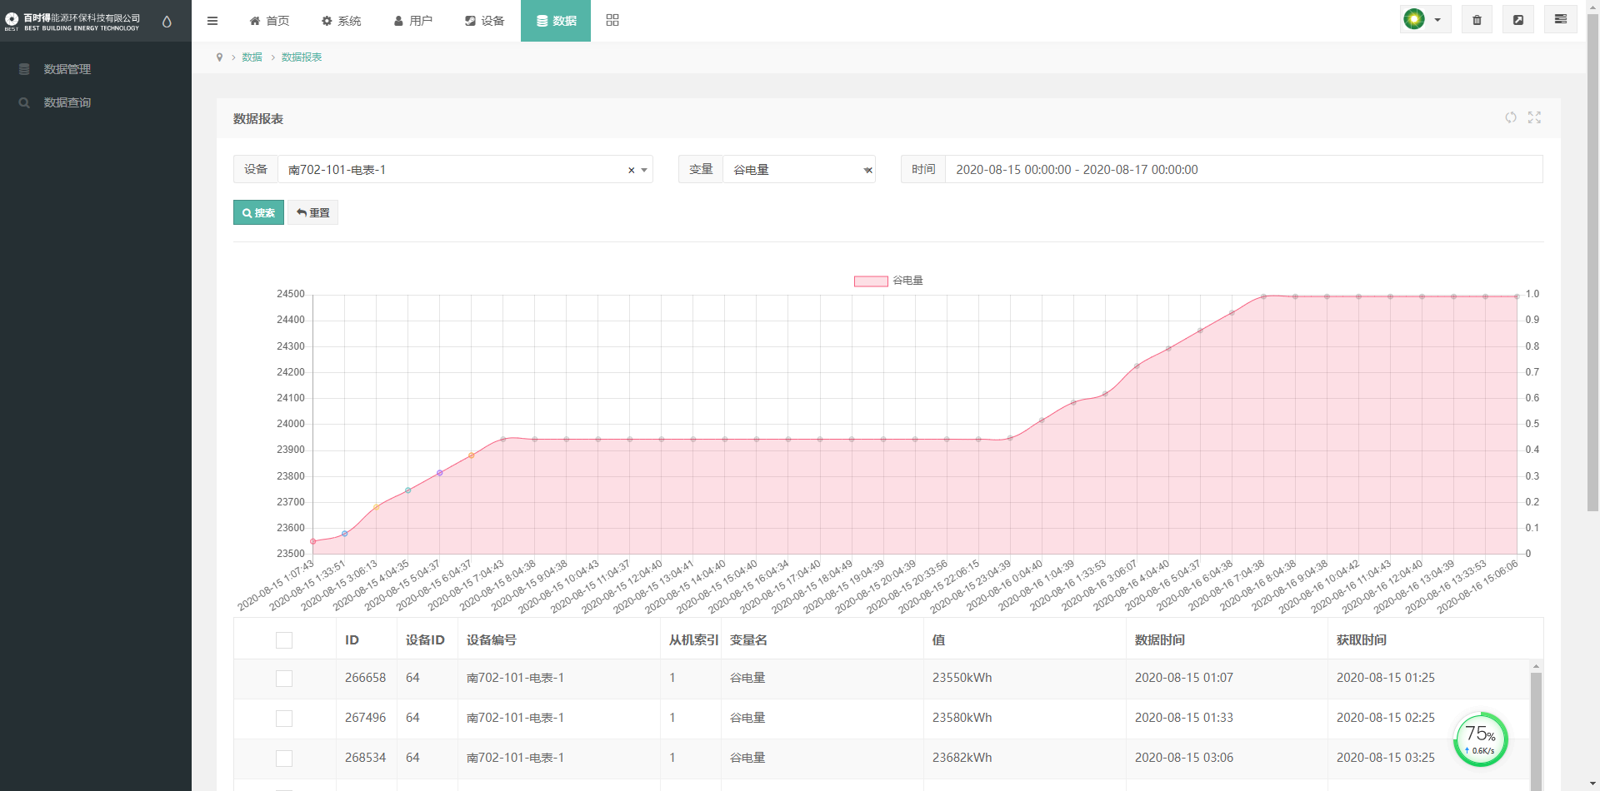Click the 数据报表 panel title
Image resolution: width=1600 pixels, height=791 pixels.
click(x=258, y=119)
